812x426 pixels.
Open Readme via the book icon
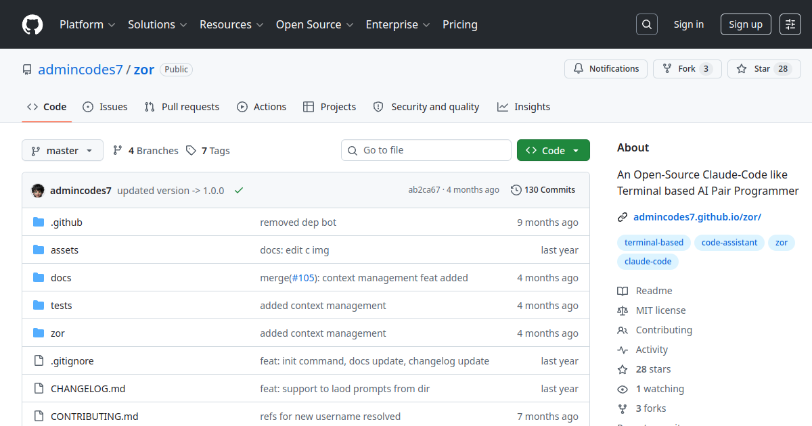(623, 291)
